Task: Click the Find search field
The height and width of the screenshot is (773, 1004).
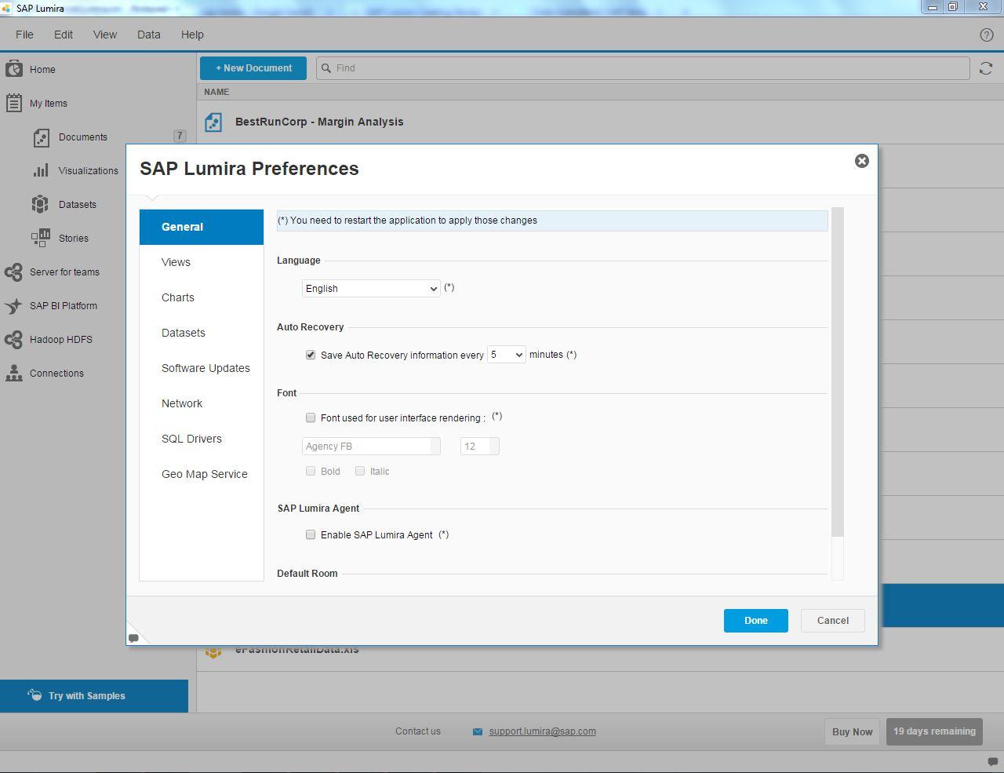Action: pyautogui.click(x=643, y=68)
